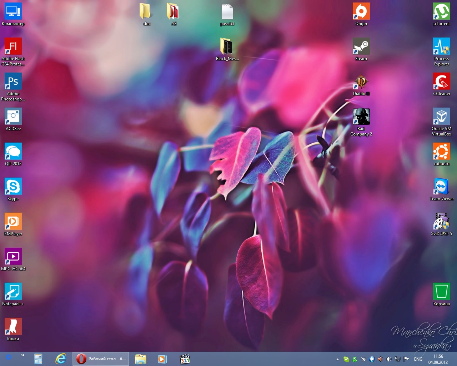Open the Action Center flag icon

tap(406, 359)
